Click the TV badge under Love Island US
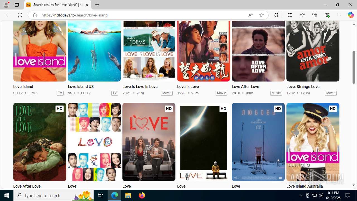357x201 pixels. point(115,93)
